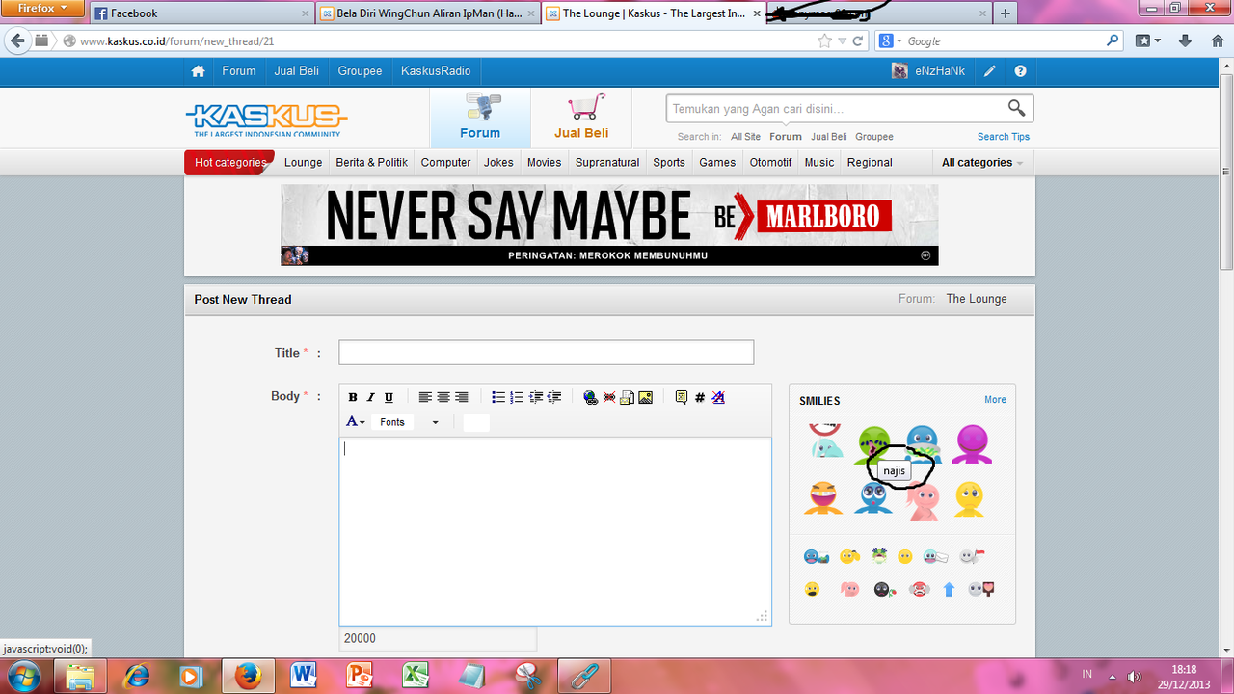Open KaskusRadio in the top bar
Viewport: 1234px width, 694px height.
click(436, 71)
